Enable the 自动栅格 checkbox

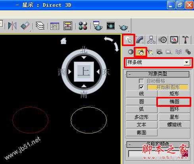(x=141, y=81)
